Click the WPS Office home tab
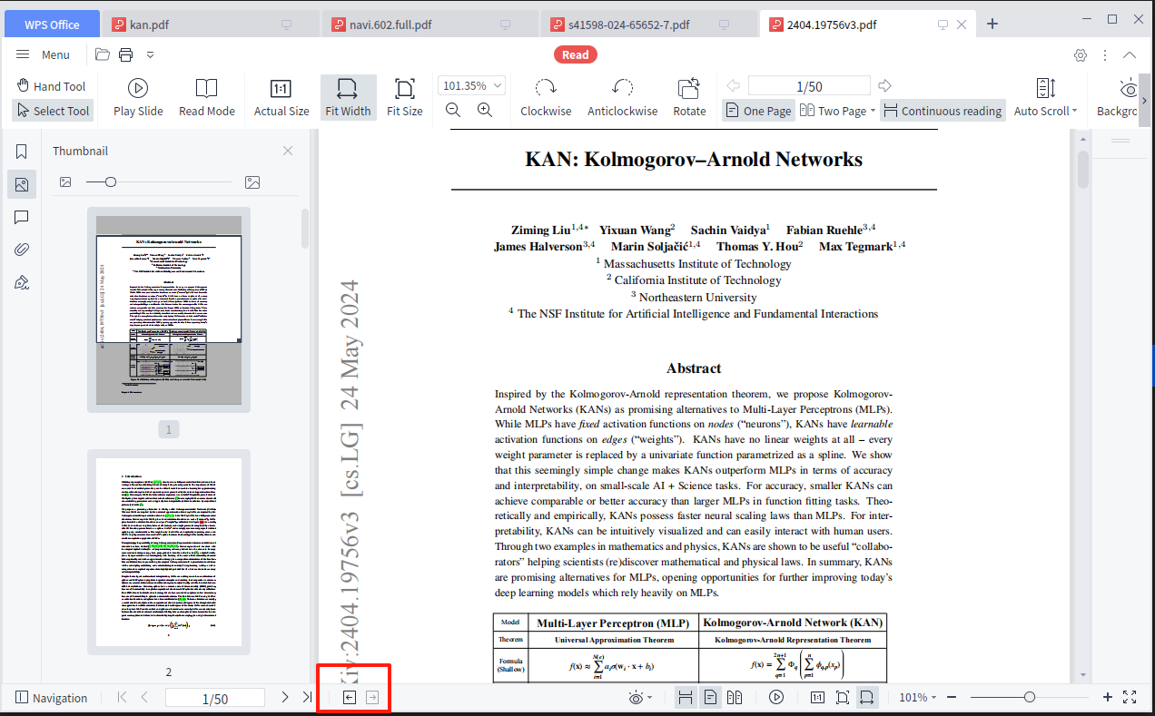 52,25
